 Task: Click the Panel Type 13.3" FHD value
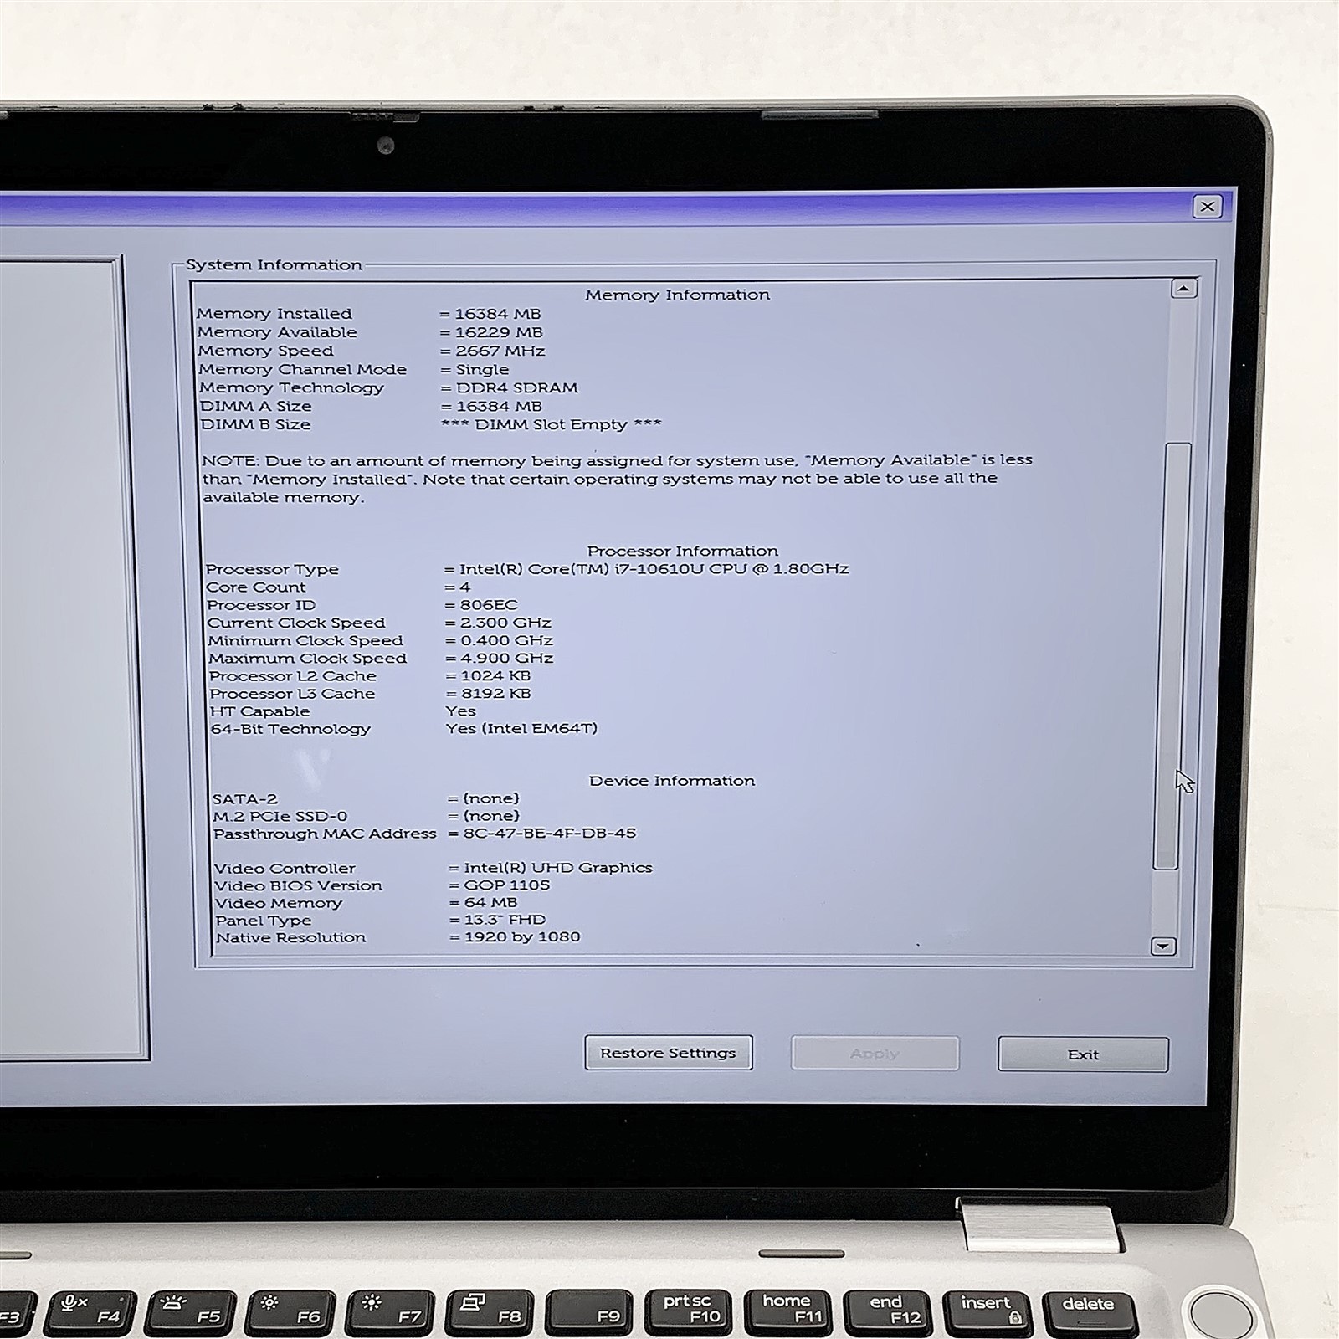click(505, 921)
